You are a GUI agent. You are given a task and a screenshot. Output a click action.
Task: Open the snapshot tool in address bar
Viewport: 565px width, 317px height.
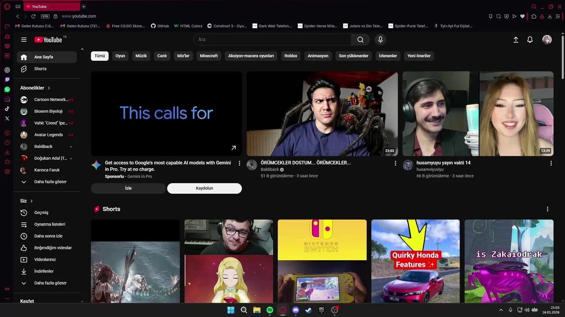(498, 16)
